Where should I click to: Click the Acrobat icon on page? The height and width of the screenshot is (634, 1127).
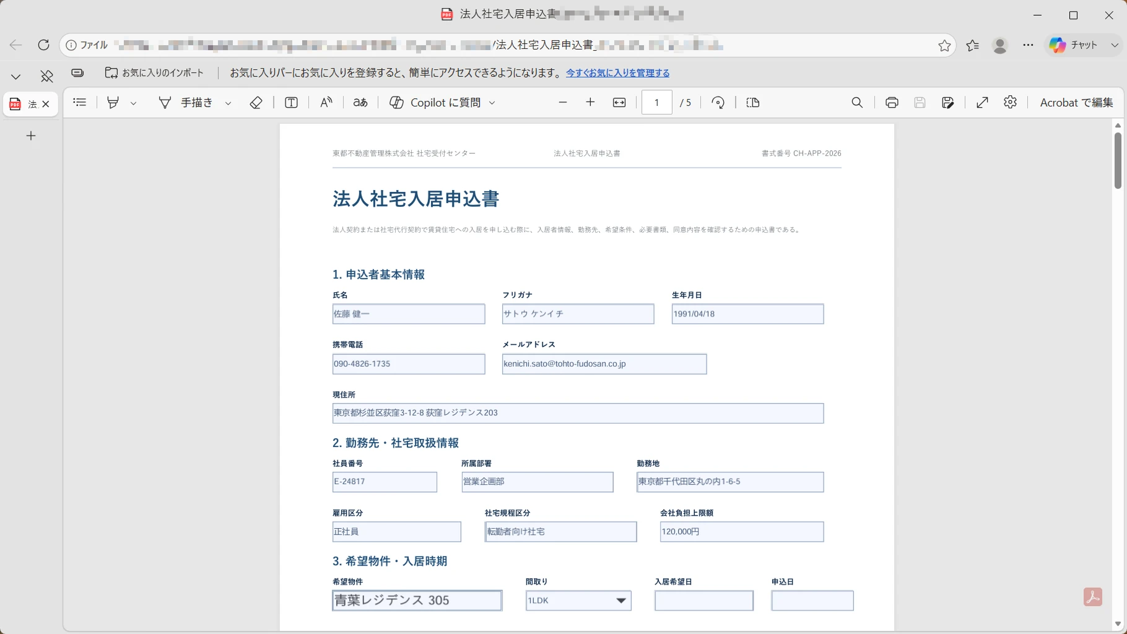[x=1092, y=597]
